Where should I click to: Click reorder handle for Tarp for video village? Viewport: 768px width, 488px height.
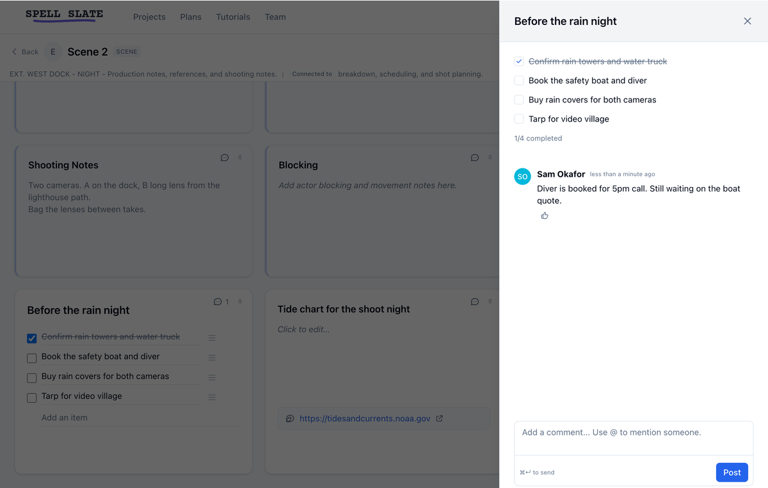[212, 397]
